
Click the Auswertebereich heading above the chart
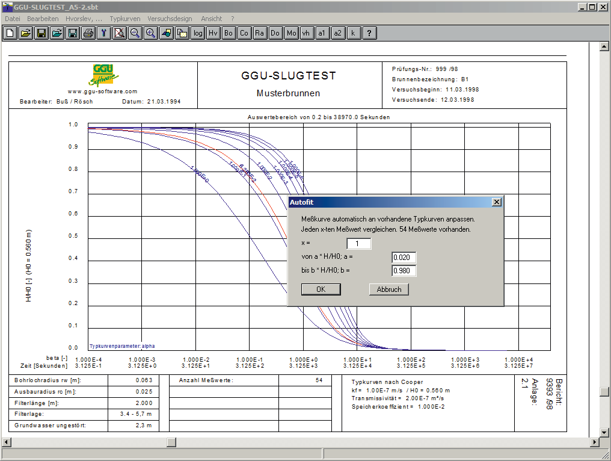[x=319, y=117]
